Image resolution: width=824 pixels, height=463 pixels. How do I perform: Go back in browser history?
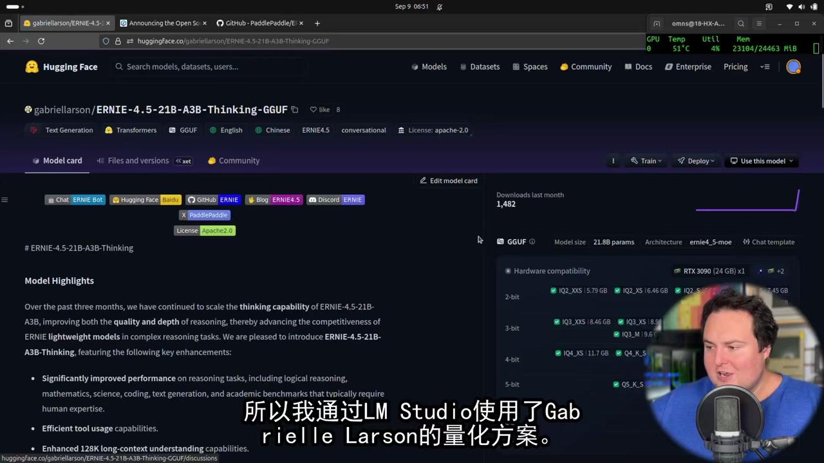[10, 41]
